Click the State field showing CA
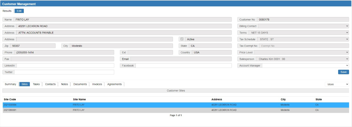Image resolution: width=352 pixels, height=127 pixels. [210, 46]
